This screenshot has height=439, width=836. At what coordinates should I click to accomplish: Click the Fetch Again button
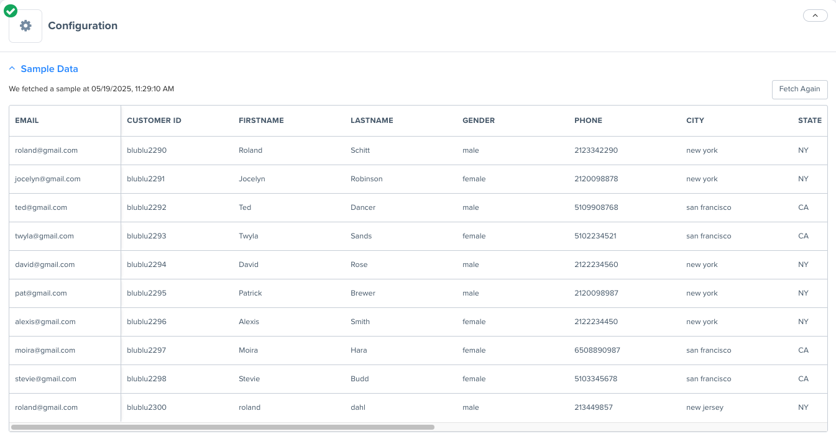click(799, 89)
